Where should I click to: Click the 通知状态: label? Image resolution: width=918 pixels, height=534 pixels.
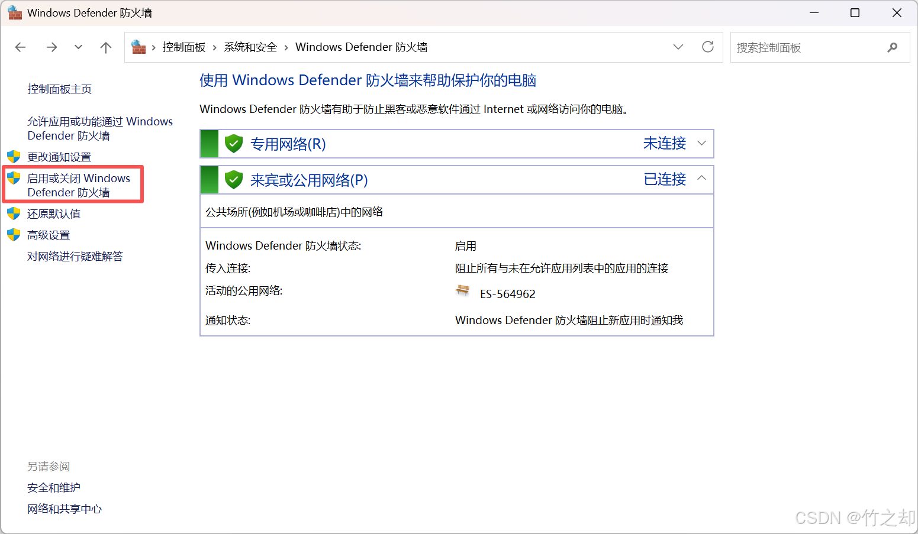[x=228, y=321]
